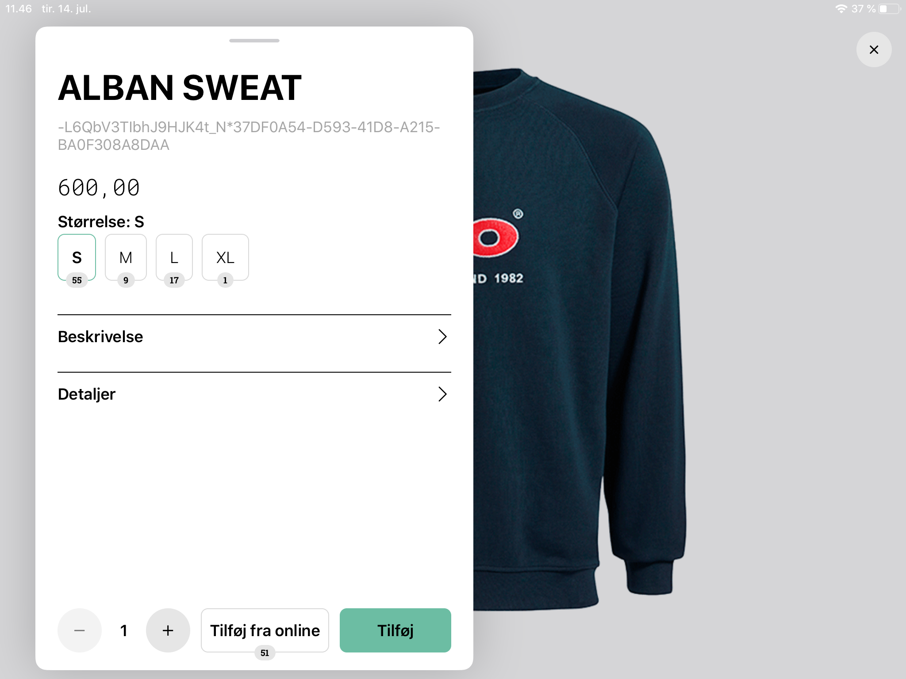Expand the Beskrivelse section
The width and height of the screenshot is (906, 679).
254,337
